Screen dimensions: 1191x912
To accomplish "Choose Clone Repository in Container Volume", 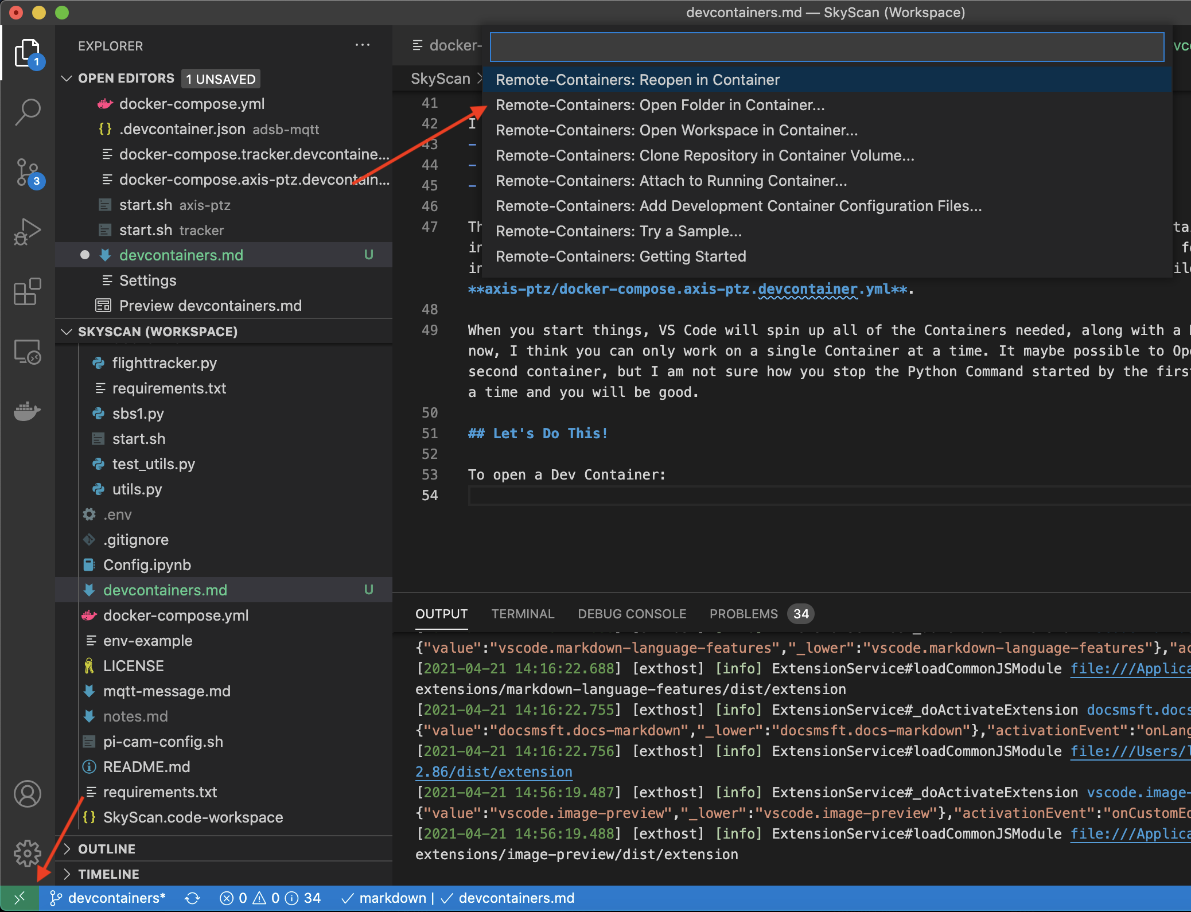I will pos(827,155).
